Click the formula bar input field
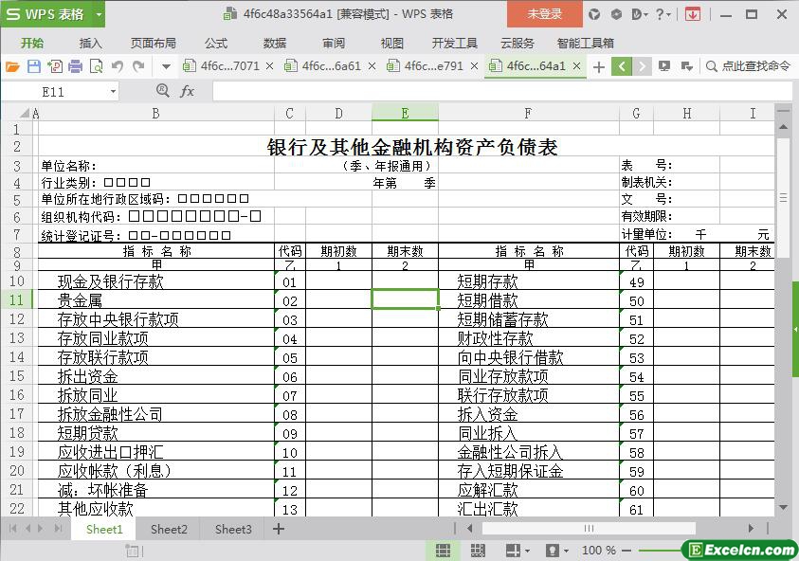This screenshot has width=799, height=561. (502, 92)
